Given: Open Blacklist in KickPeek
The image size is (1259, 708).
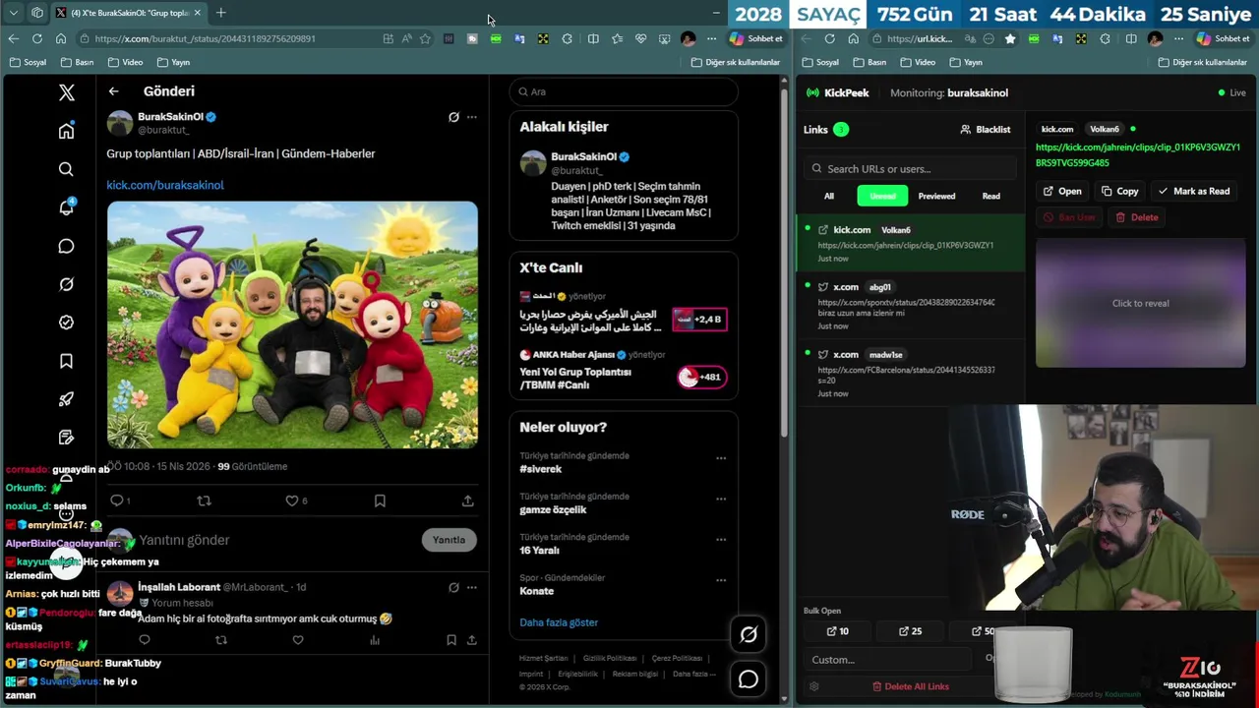Looking at the screenshot, I should 986,129.
